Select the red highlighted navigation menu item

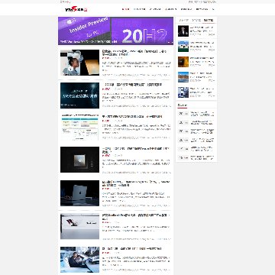click(x=125, y=9)
